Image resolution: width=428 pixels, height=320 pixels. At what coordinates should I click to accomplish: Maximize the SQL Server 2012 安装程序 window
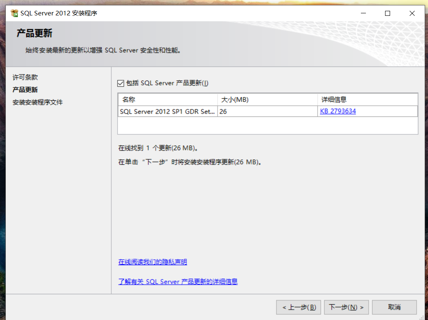(388, 13)
